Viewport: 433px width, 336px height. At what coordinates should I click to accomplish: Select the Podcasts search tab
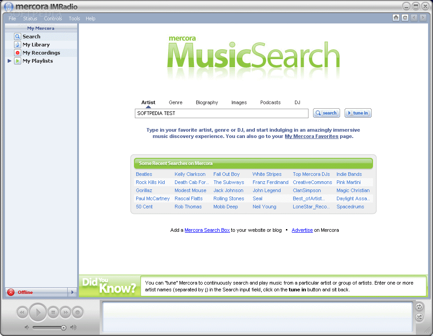(270, 102)
